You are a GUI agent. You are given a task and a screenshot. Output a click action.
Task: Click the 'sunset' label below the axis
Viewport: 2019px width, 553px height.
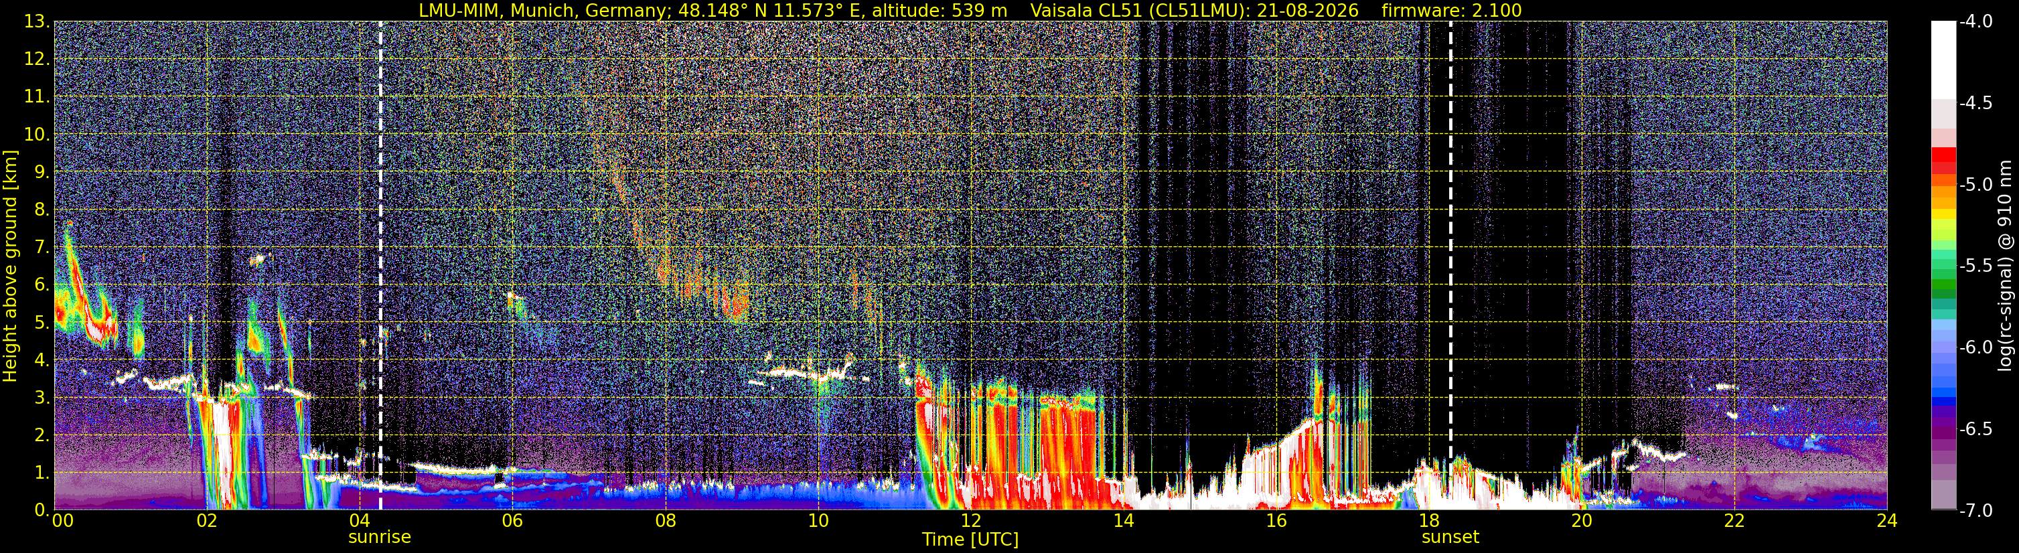tap(1450, 538)
